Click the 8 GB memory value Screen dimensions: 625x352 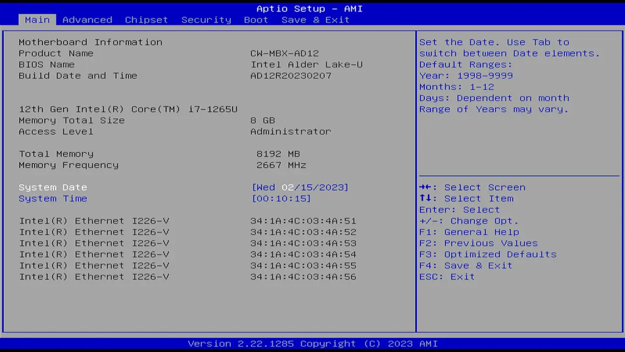coord(263,120)
